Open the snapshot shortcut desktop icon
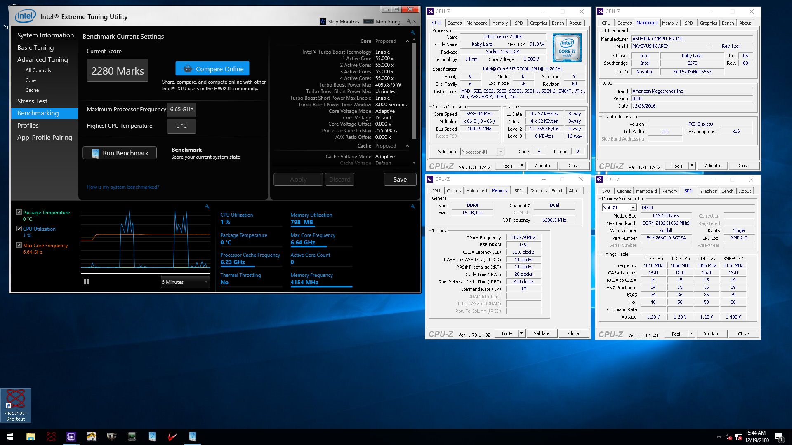Image resolution: width=792 pixels, height=445 pixels. click(x=16, y=405)
